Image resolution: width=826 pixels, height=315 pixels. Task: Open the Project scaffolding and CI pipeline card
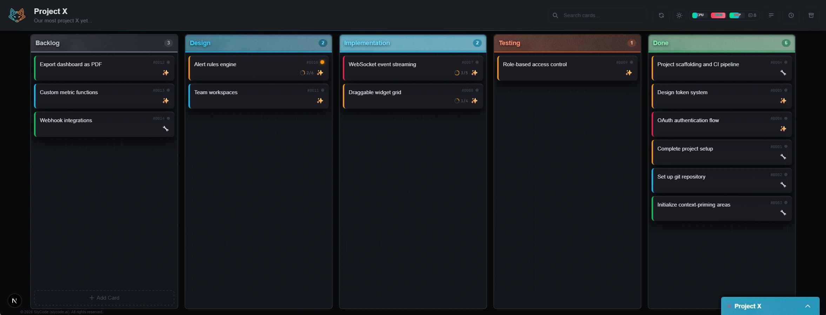(722, 68)
